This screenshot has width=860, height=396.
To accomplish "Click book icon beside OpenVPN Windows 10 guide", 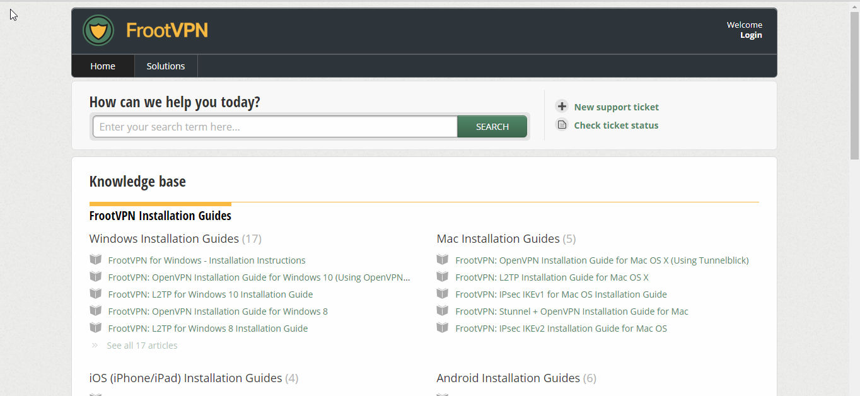I will click(x=95, y=277).
